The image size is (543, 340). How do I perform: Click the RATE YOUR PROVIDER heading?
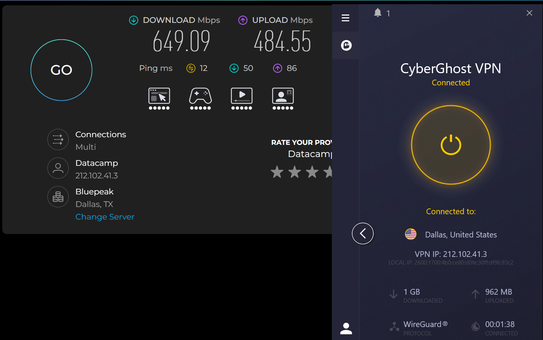[301, 143]
